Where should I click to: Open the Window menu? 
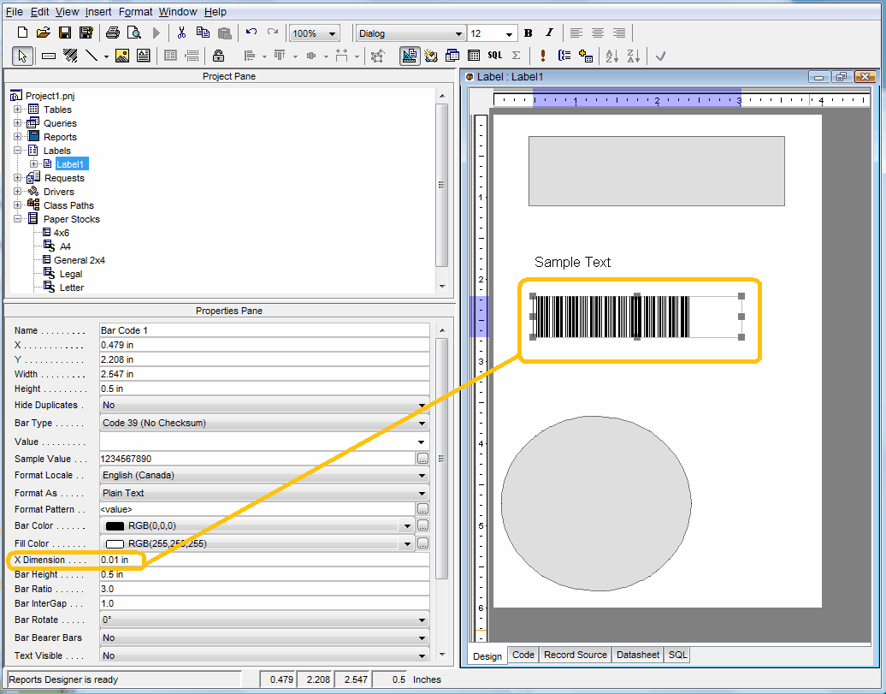click(x=177, y=11)
